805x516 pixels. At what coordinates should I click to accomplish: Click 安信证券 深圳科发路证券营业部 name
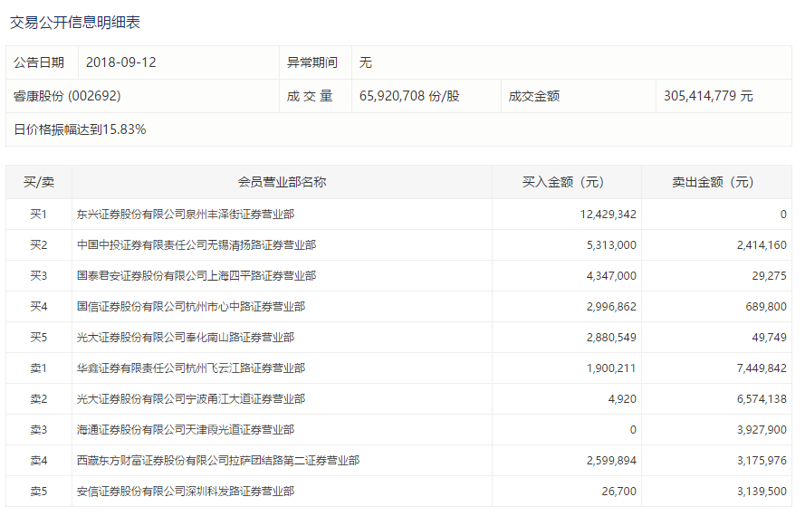(x=186, y=492)
